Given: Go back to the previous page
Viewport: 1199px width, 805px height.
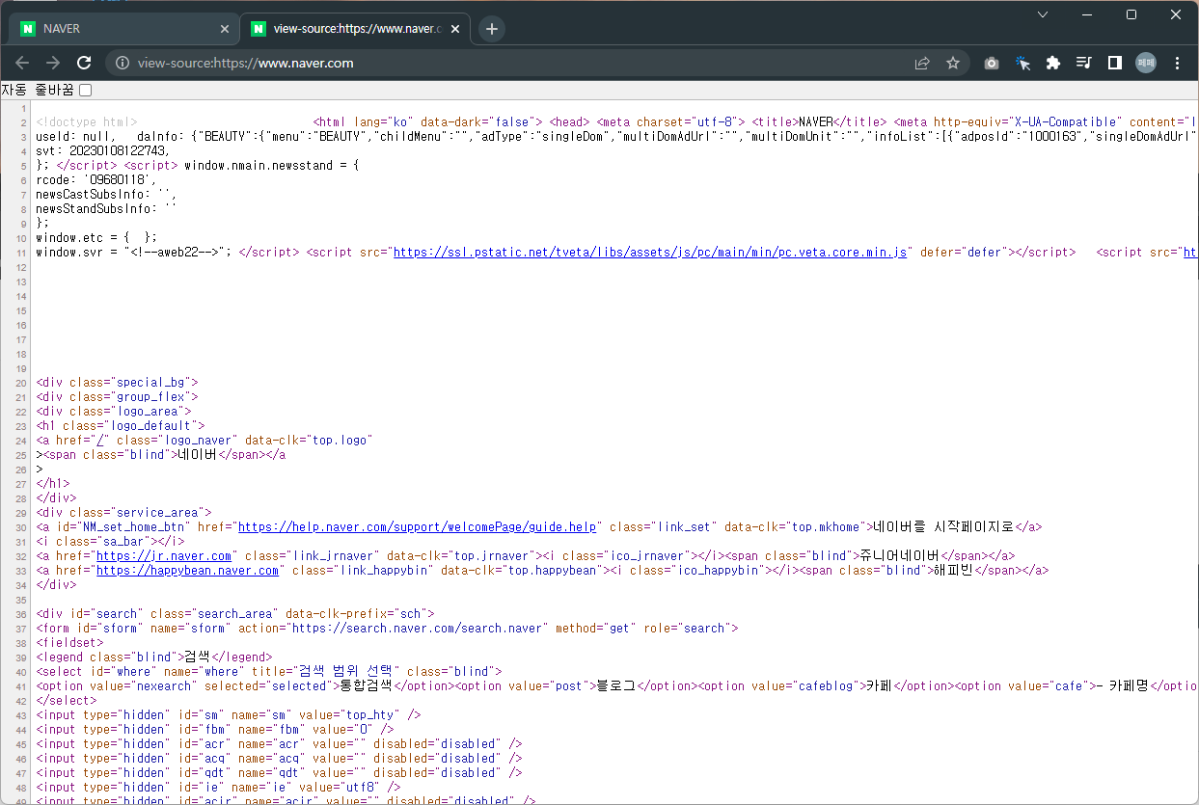Looking at the screenshot, I should (22, 63).
